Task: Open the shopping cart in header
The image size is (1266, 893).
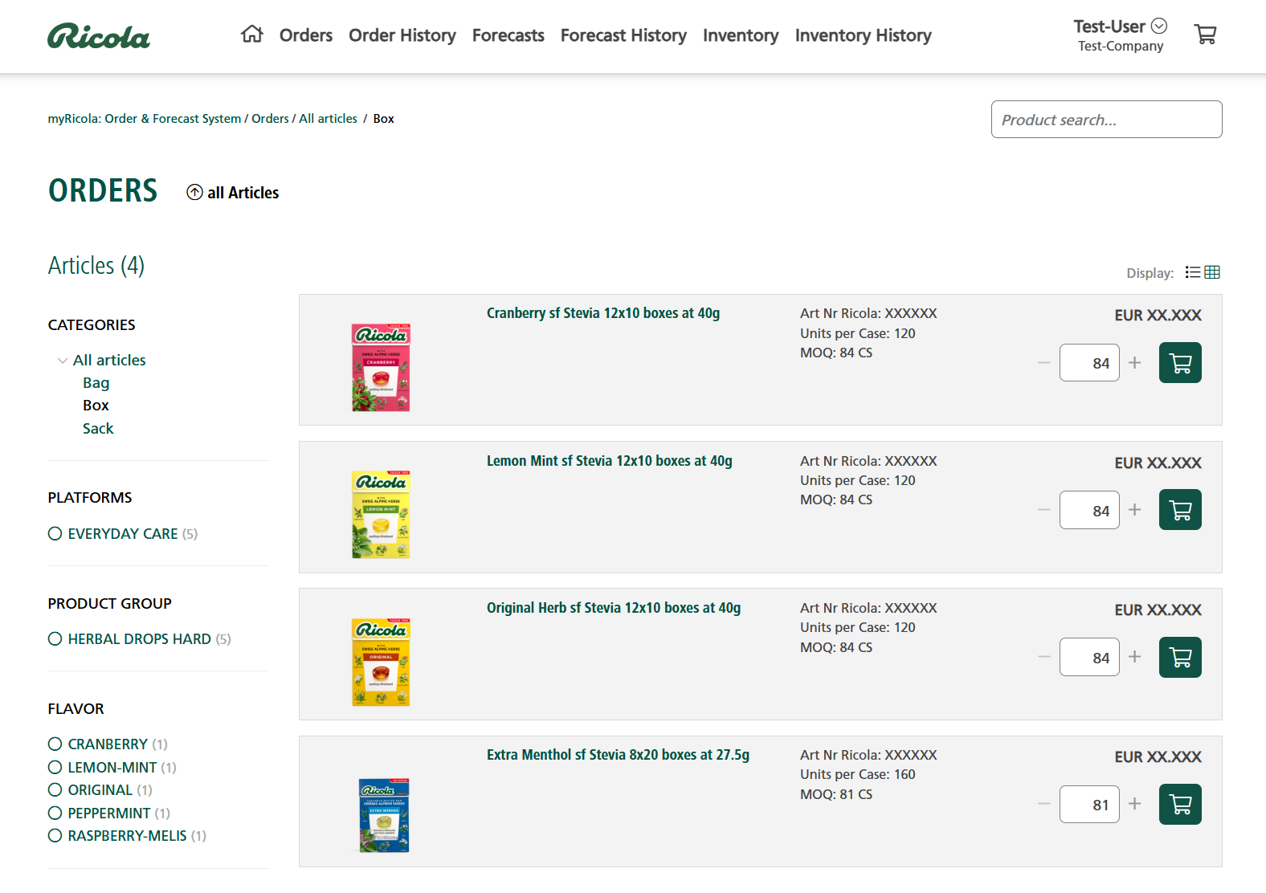Action: [x=1205, y=34]
